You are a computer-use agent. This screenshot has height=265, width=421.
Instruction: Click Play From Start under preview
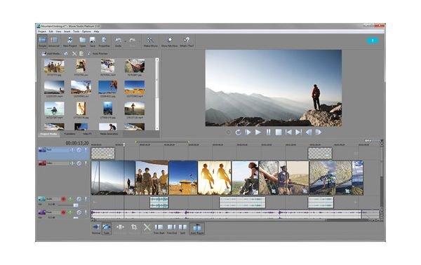point(248,132)
